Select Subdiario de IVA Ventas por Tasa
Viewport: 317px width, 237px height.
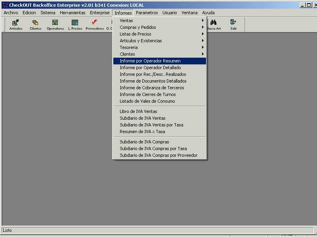(160, 125)
